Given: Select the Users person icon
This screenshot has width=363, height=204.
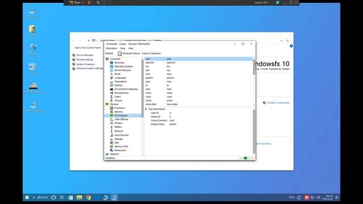Looking at the screenshot, I should tap(111, 97).
